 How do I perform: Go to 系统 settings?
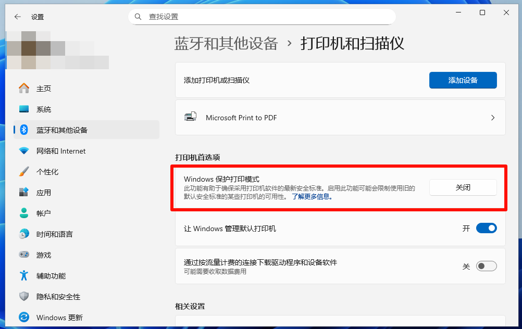[x=86, y=109]
